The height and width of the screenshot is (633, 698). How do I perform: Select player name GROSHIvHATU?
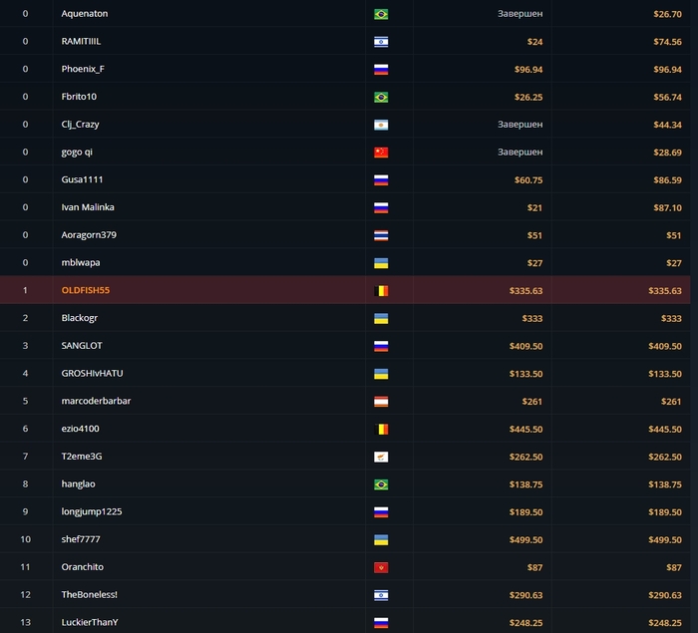coord(93,374)
